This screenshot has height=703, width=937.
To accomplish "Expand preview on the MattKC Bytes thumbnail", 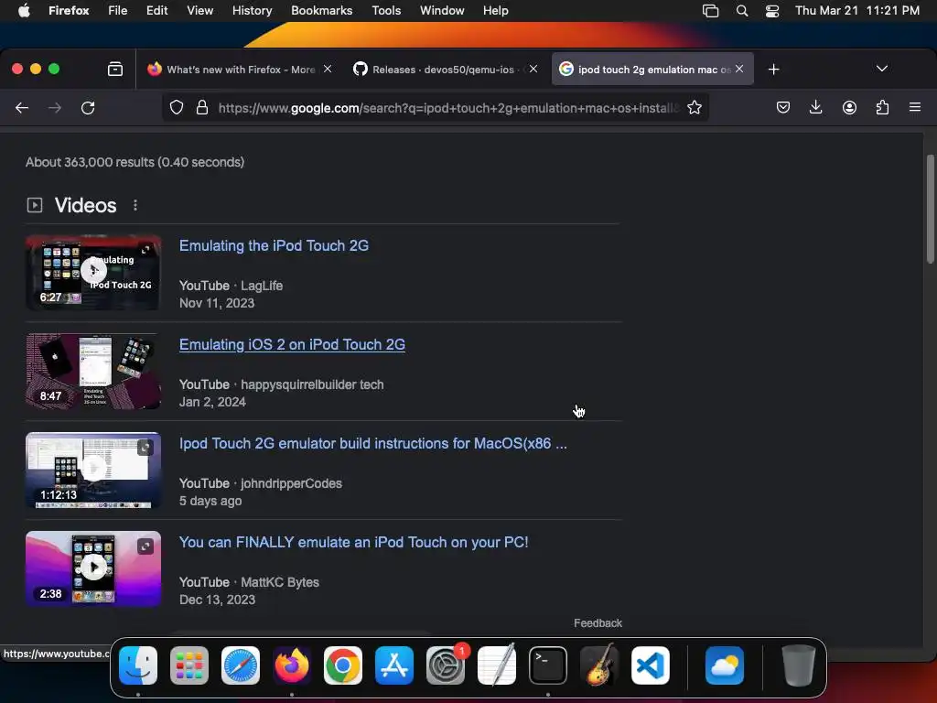I will point(145,546).
